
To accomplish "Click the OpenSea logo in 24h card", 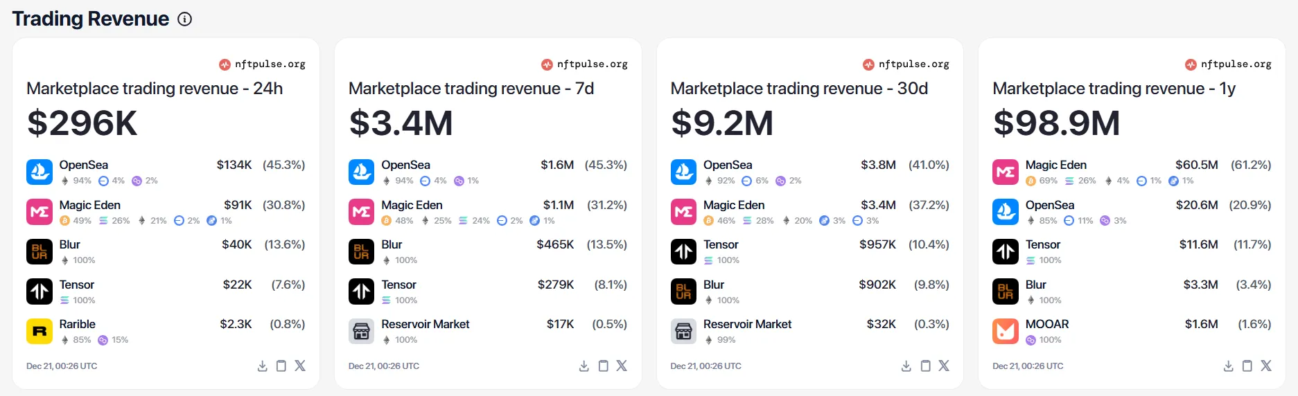I will pyautogui.click(x=40, y=172).
